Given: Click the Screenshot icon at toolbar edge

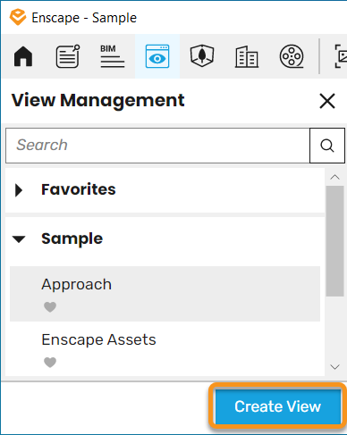Looking at the screenshot, I should tap(341, 56).
